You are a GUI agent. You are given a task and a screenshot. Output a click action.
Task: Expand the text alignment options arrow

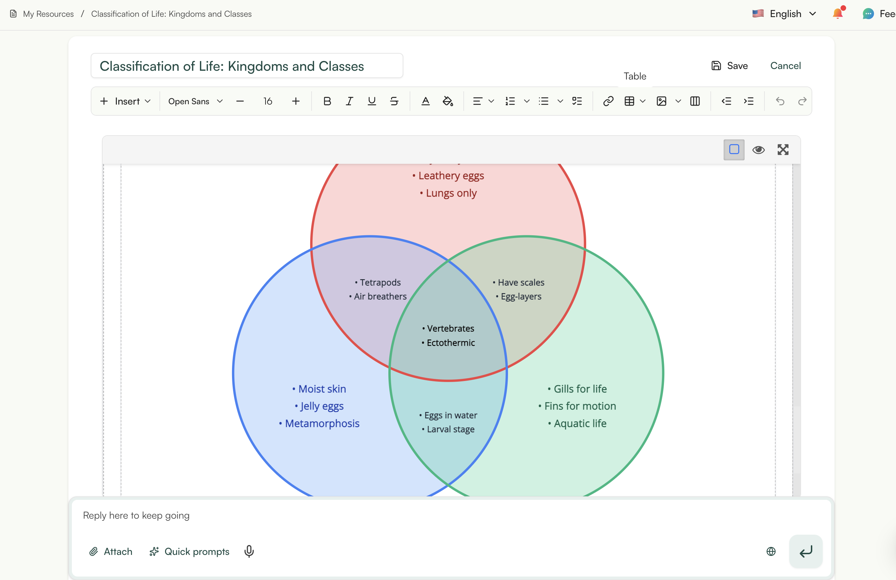coord(491,101)
